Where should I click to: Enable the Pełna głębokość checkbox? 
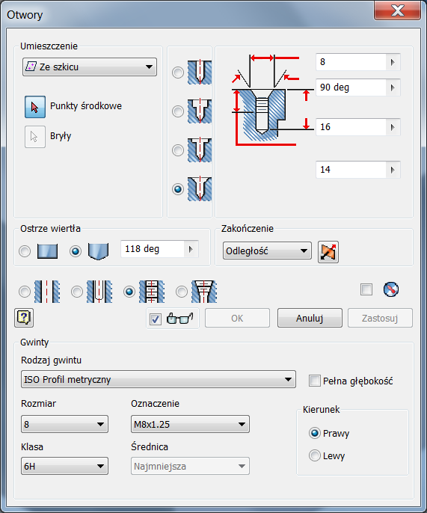(315, 381)
